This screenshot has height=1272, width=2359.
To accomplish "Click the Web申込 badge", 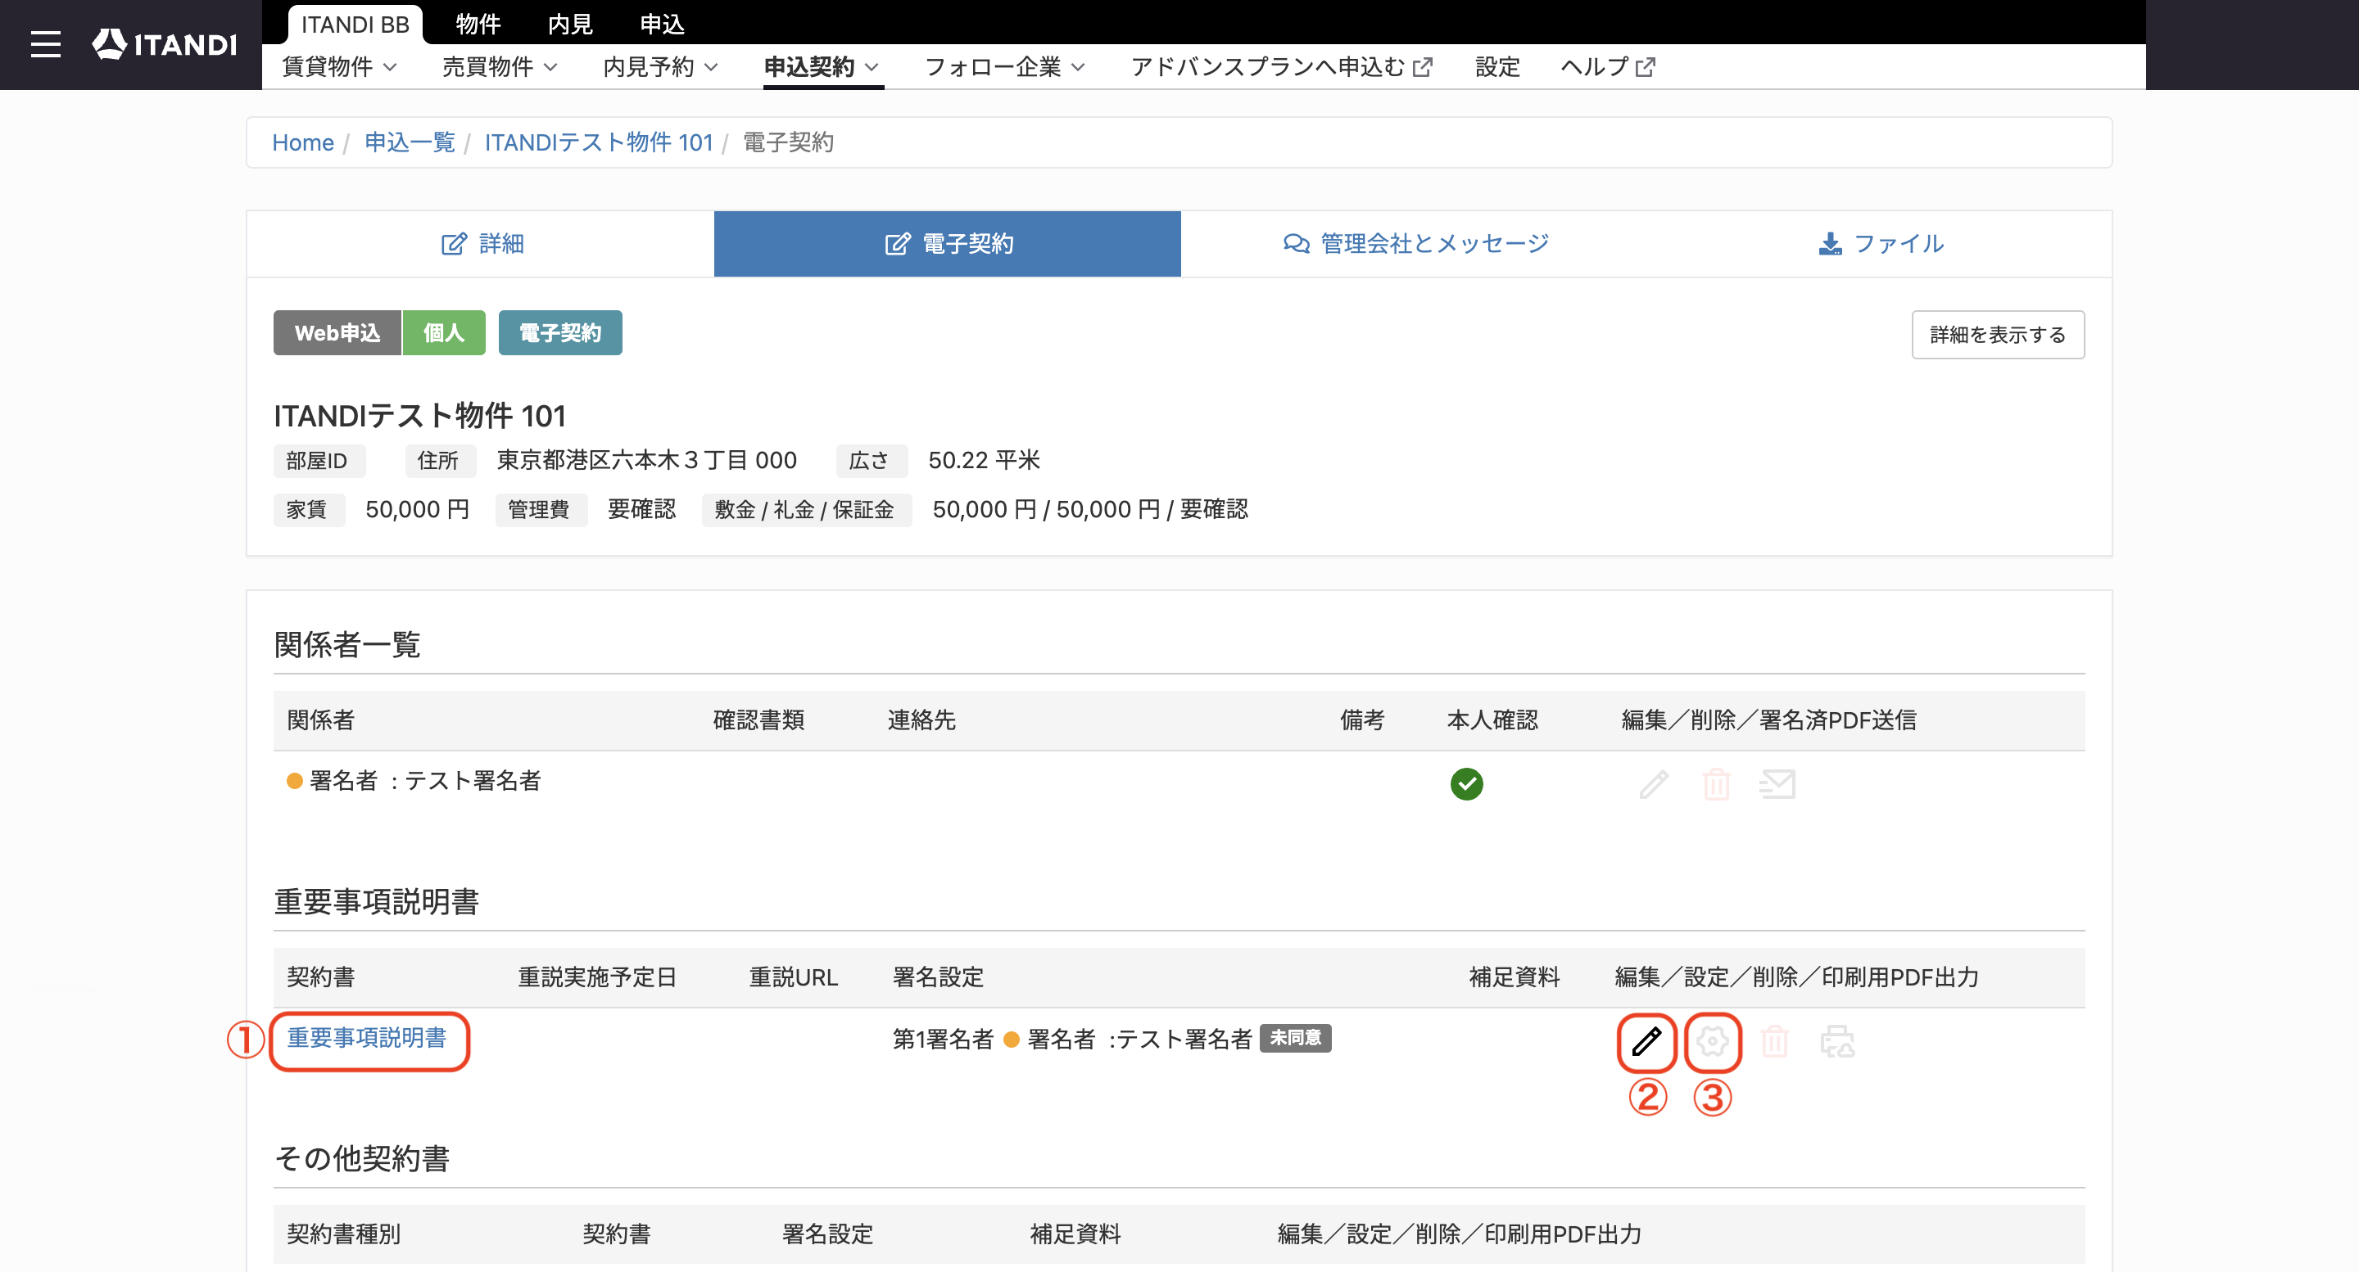I will [337, 333].
